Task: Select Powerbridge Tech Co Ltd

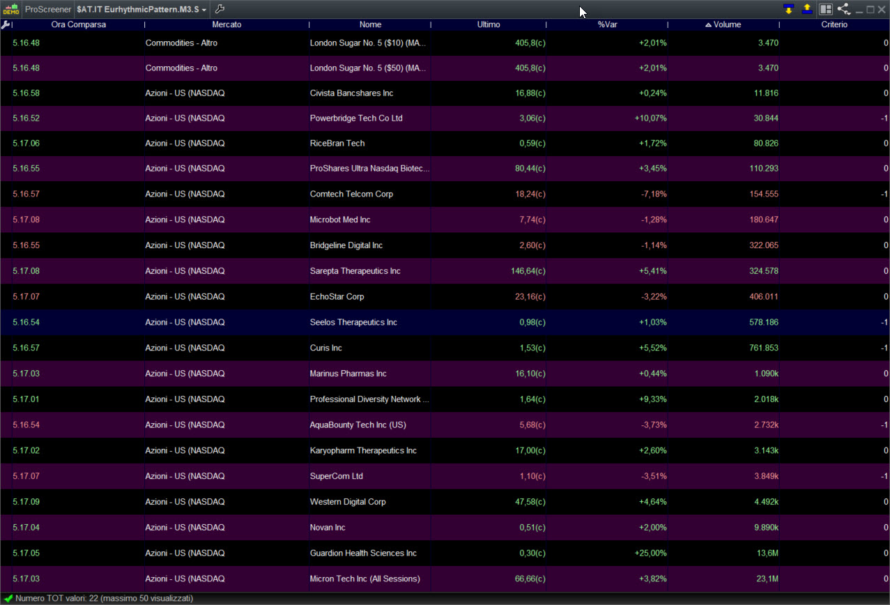Action: pyautogui.click(x=356, y=118)
